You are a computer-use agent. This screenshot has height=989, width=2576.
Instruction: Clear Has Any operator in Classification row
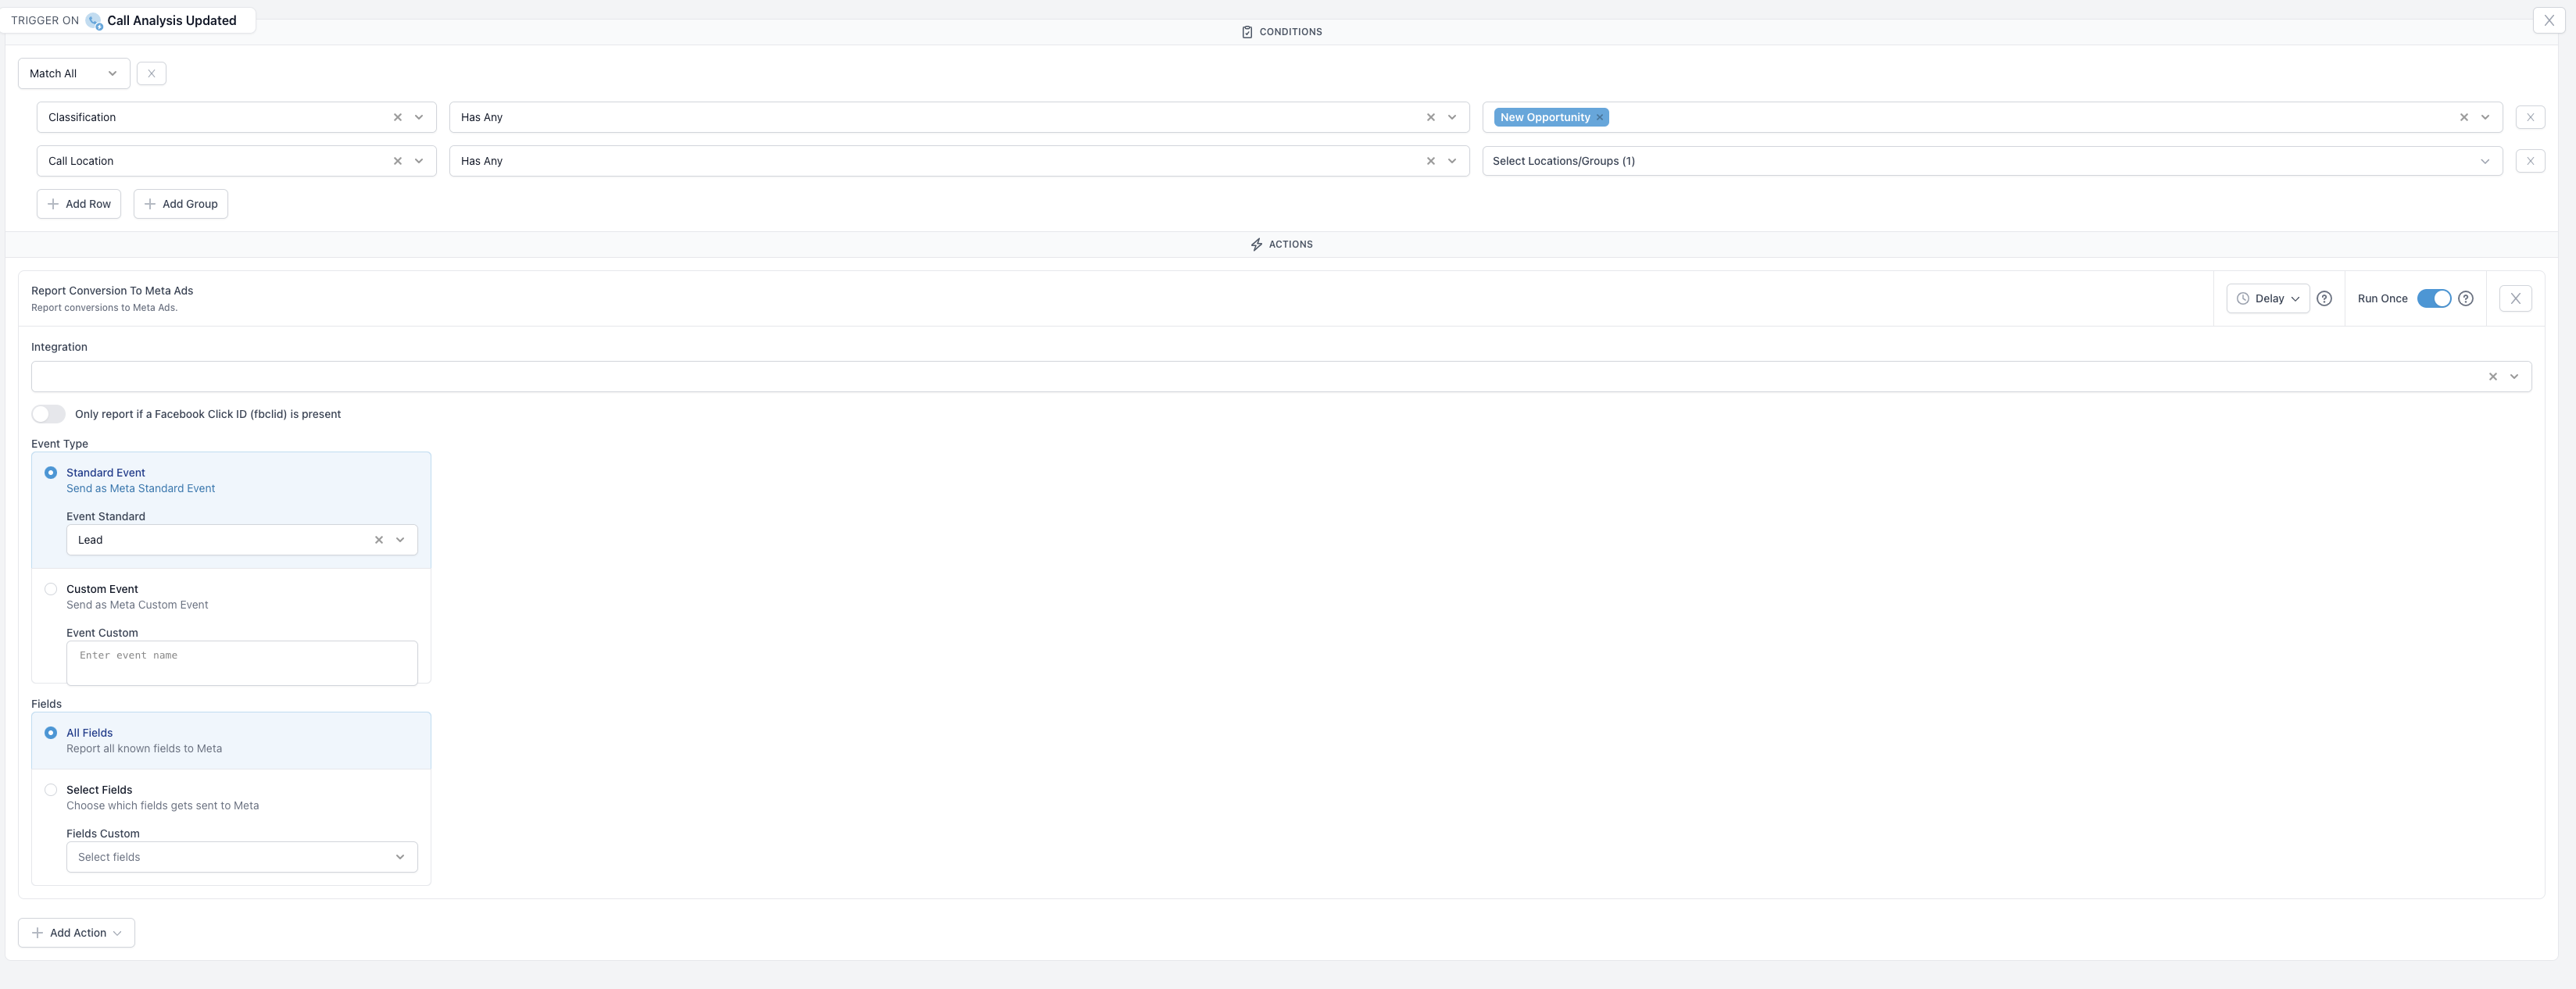1431,117
